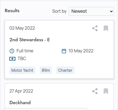Image resolution: width=118 pixels, height=110 pixels.
Task: Click the TBC salary text
Action: [x=22, y=58]
